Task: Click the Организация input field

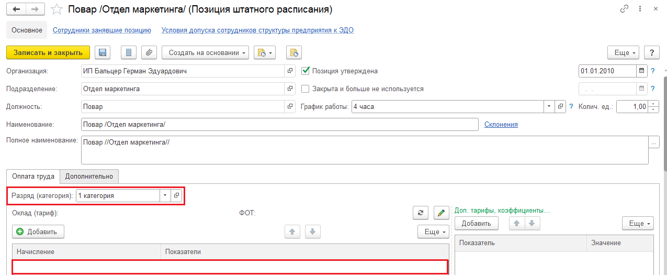Action: (x=183, y=71)
